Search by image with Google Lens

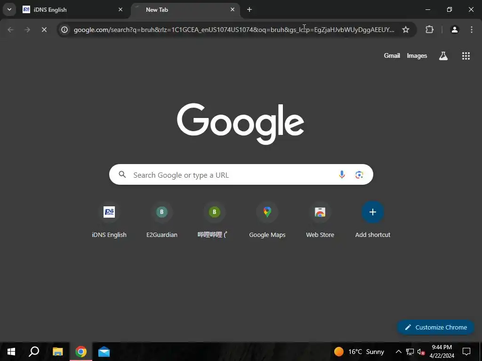tap(359, 175)
